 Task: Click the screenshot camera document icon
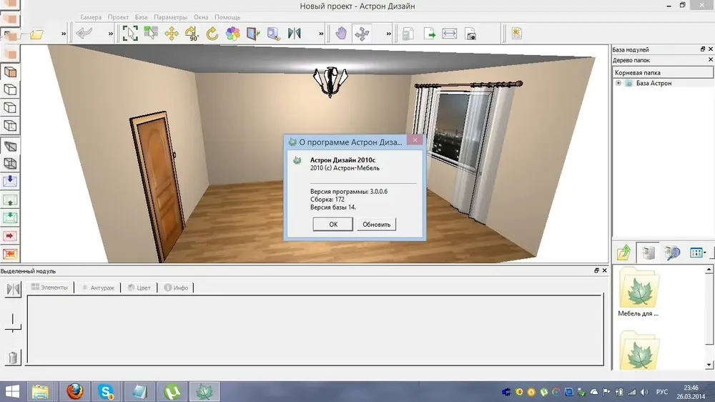pos(470,34)
